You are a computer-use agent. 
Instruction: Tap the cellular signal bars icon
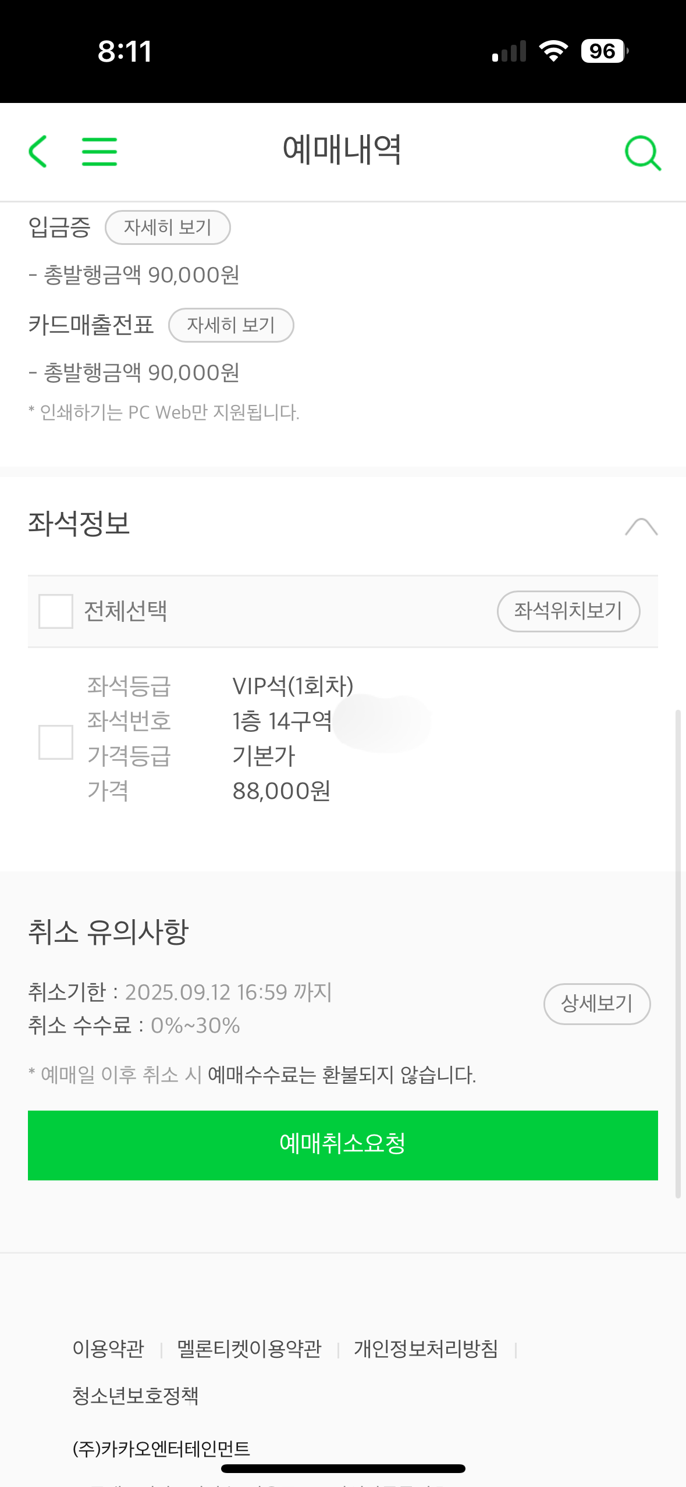tap(509, 52)
